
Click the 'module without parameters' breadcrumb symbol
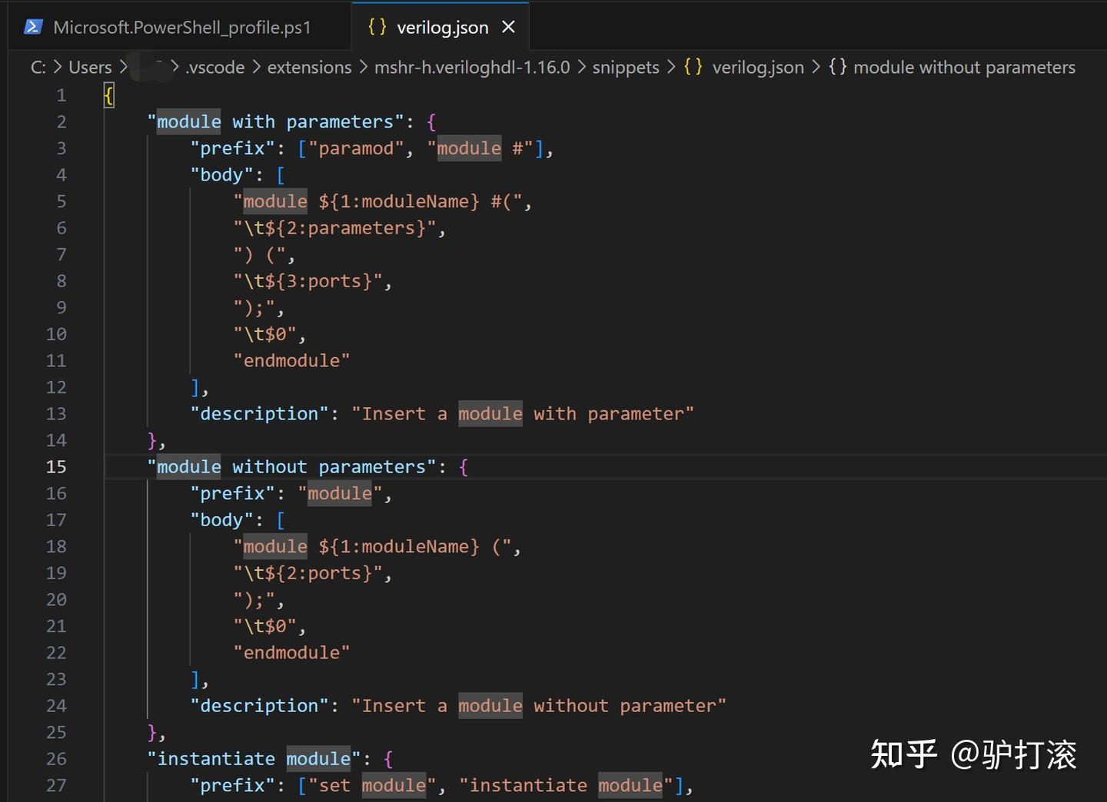tap(964, 68)
